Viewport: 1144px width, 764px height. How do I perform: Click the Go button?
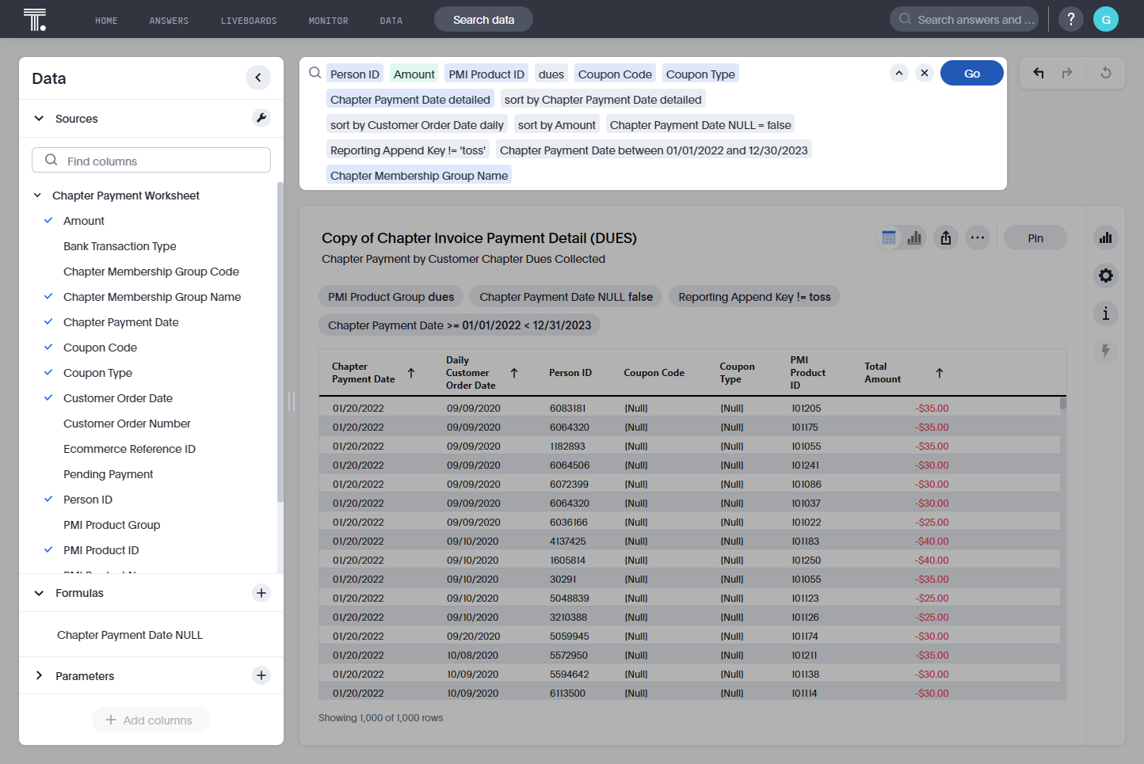click(972, 73)
